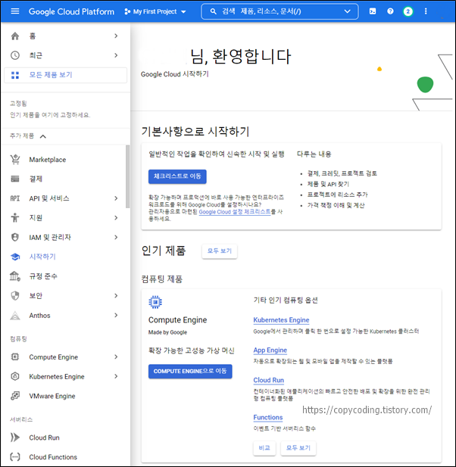This screenshot has width=456, height=467.
Task: Click the Anthos triangle icon
Action: 15,316
